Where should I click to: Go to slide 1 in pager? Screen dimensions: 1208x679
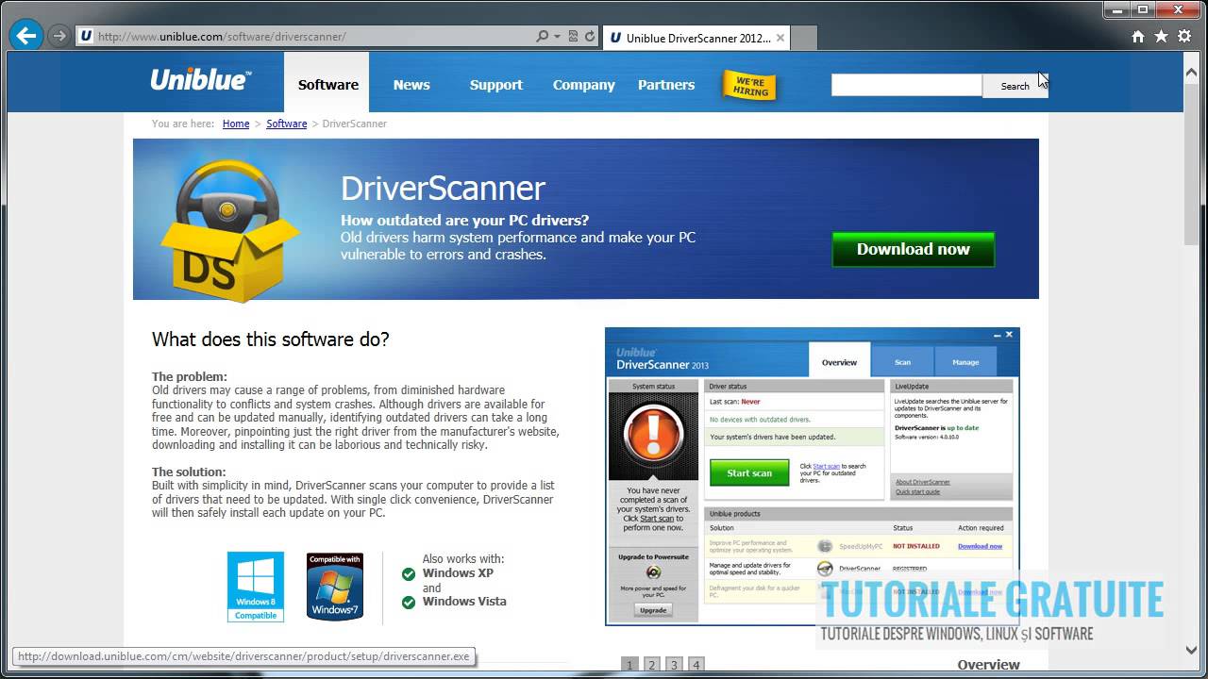pyautogui.click(x=629, y=665)
